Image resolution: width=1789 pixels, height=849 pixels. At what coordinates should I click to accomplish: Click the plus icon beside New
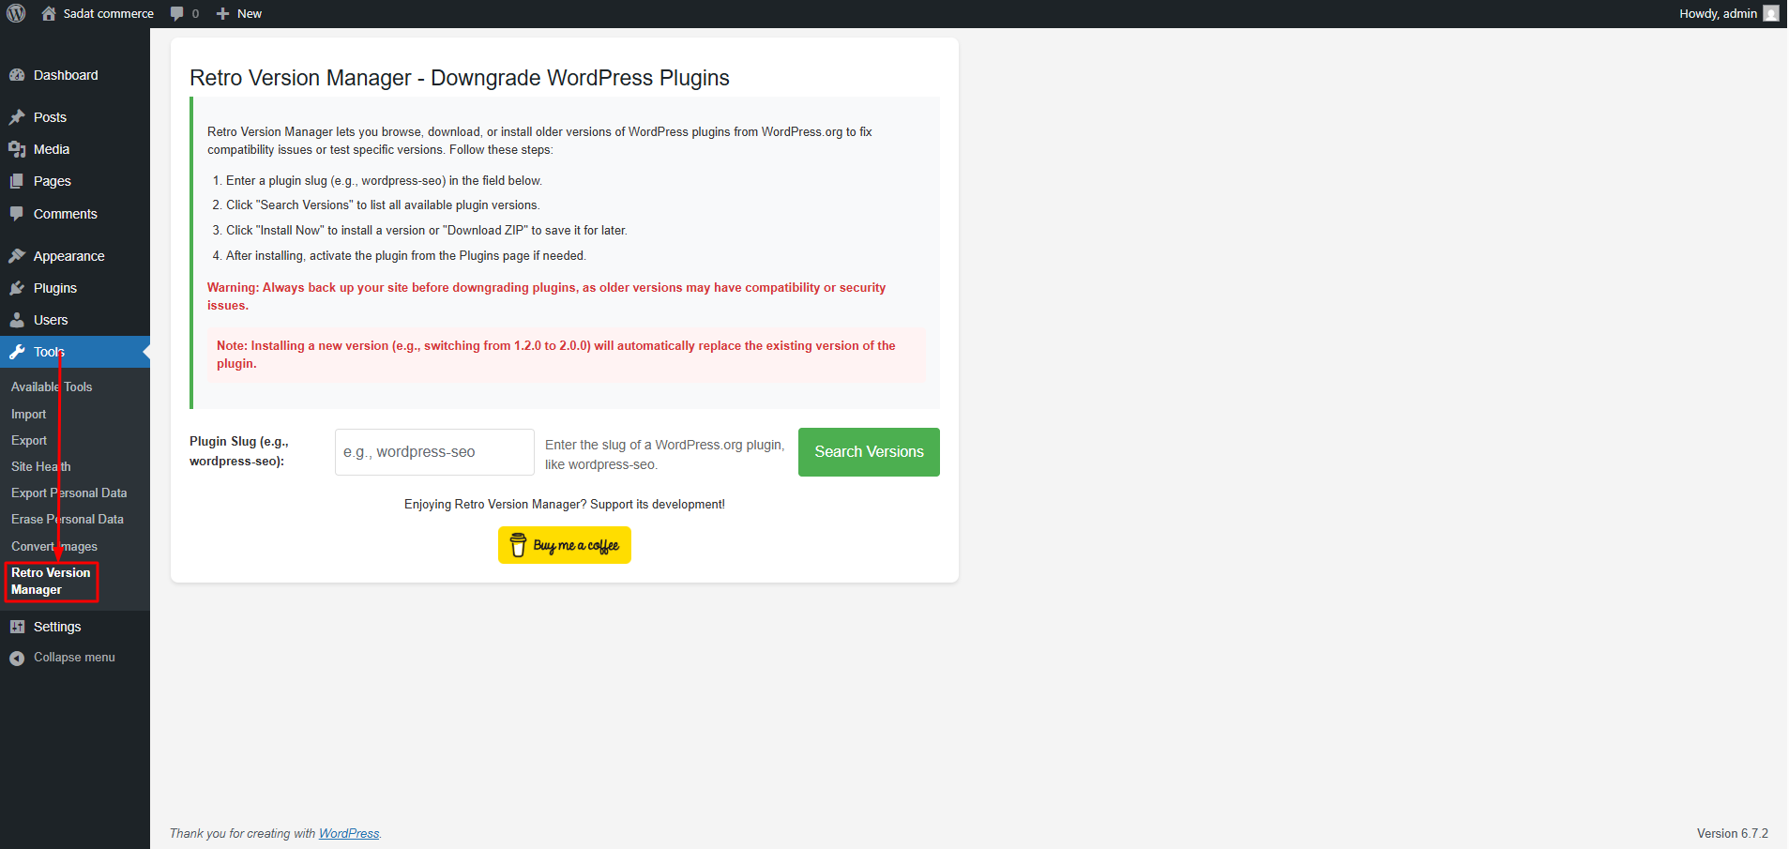pyautogui.click(x=222, y=13)
